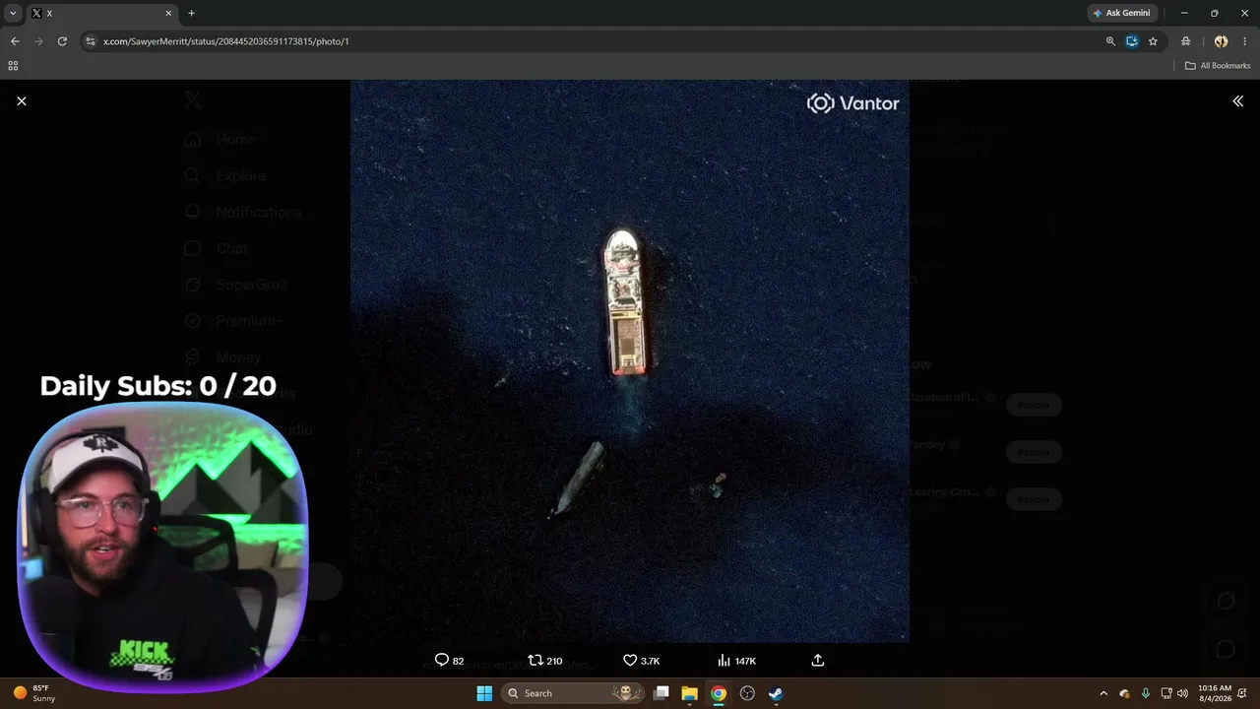The height and width of the screenshot is (709, 1260).
Task: Click the taskbar Search box
Action: 572,693
